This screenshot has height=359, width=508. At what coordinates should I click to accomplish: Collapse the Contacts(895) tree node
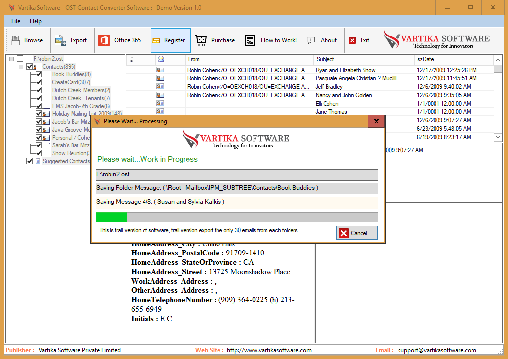coord(21,67)
